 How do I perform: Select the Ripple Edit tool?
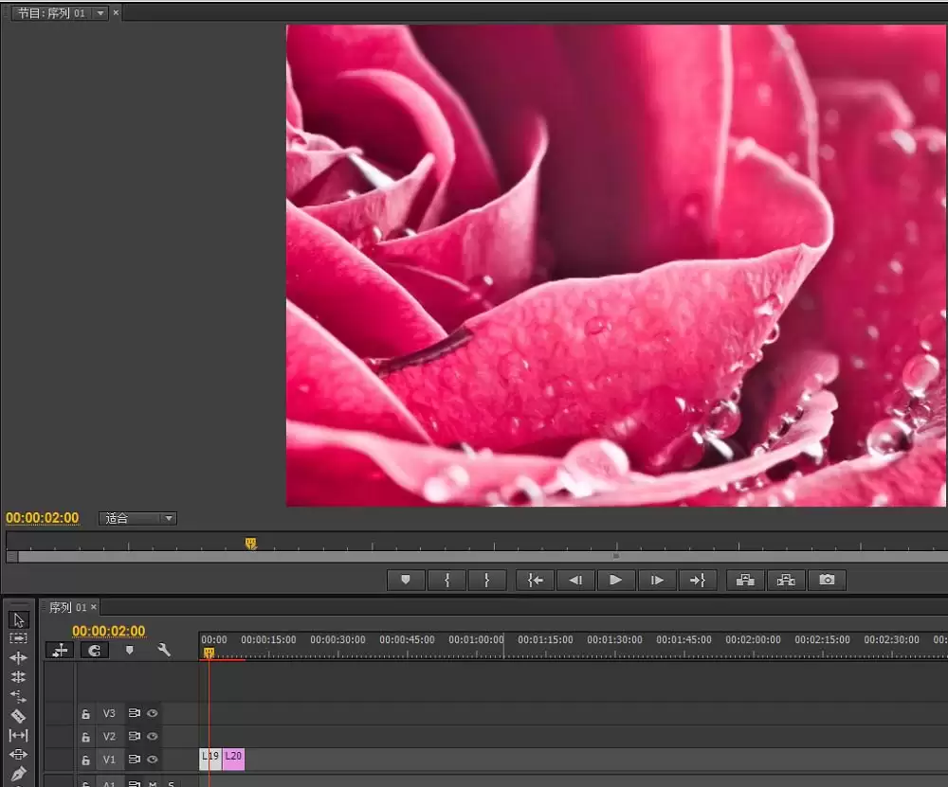click(18, 658)
